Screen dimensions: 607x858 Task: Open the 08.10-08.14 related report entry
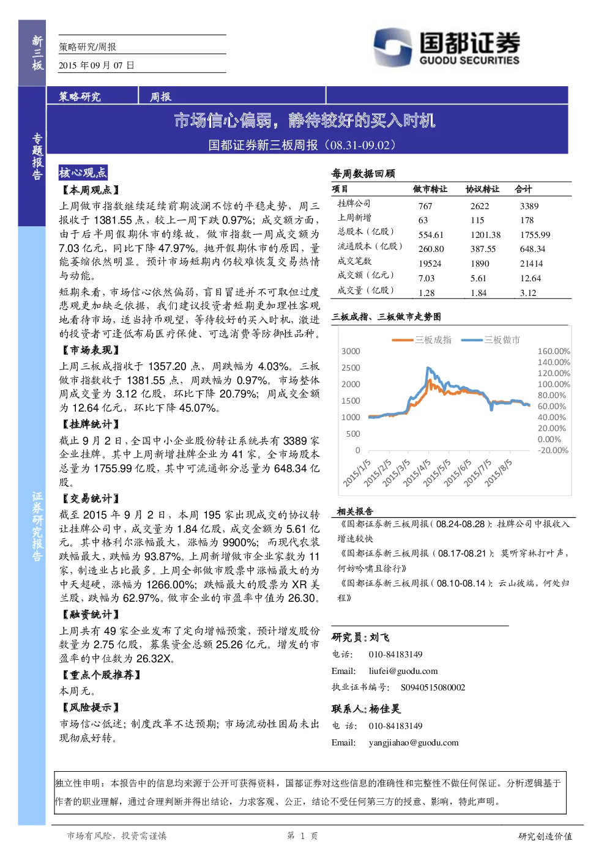pos(453,590)
